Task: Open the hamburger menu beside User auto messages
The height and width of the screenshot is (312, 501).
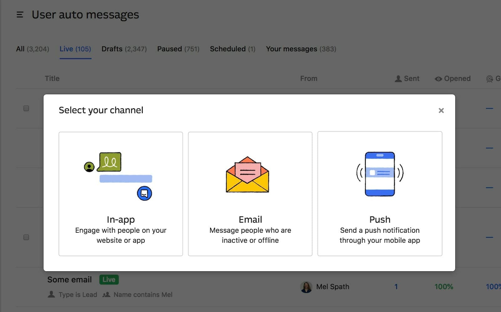Action: [20, 15]
